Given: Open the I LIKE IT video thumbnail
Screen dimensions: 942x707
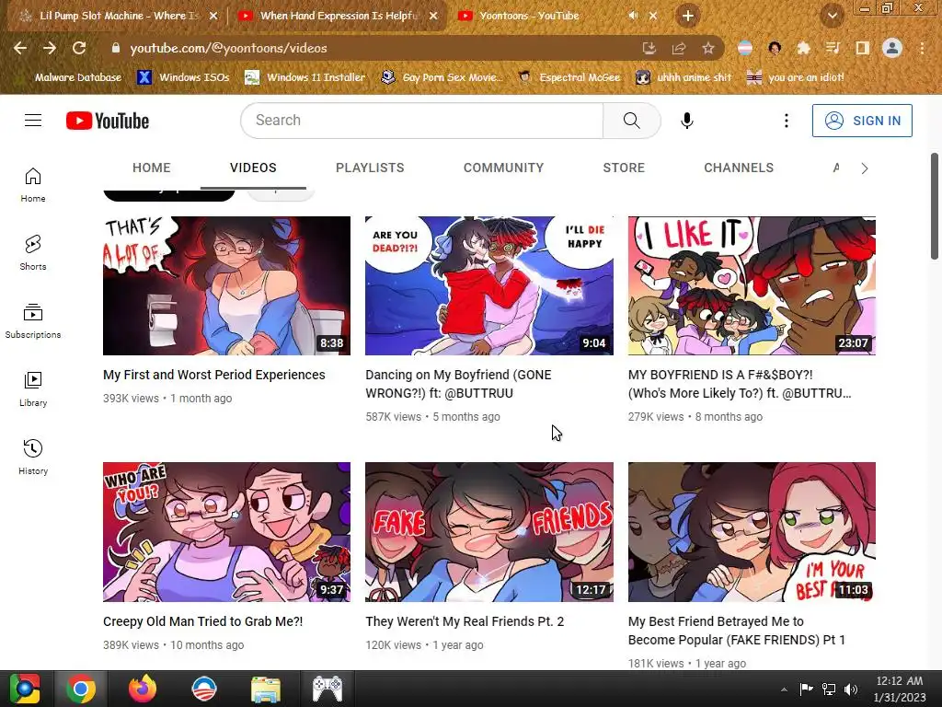Looking at the screenshot, I should point(752,285).
